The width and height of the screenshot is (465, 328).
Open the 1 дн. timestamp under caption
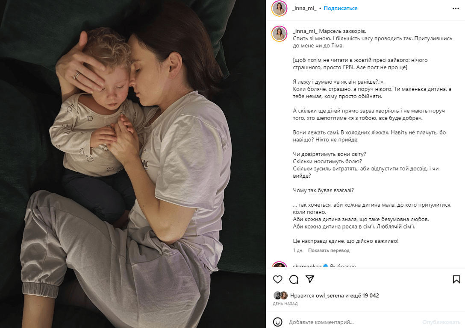(298, 250)
